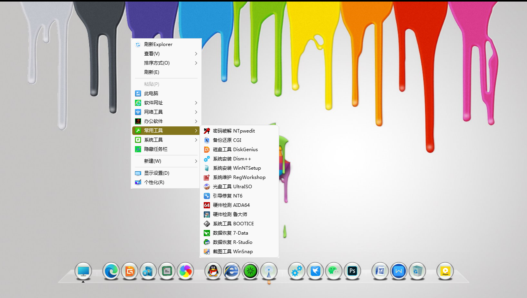Click the Dism++ gears submenu icon
527x298 pixels.
[207, 159]
